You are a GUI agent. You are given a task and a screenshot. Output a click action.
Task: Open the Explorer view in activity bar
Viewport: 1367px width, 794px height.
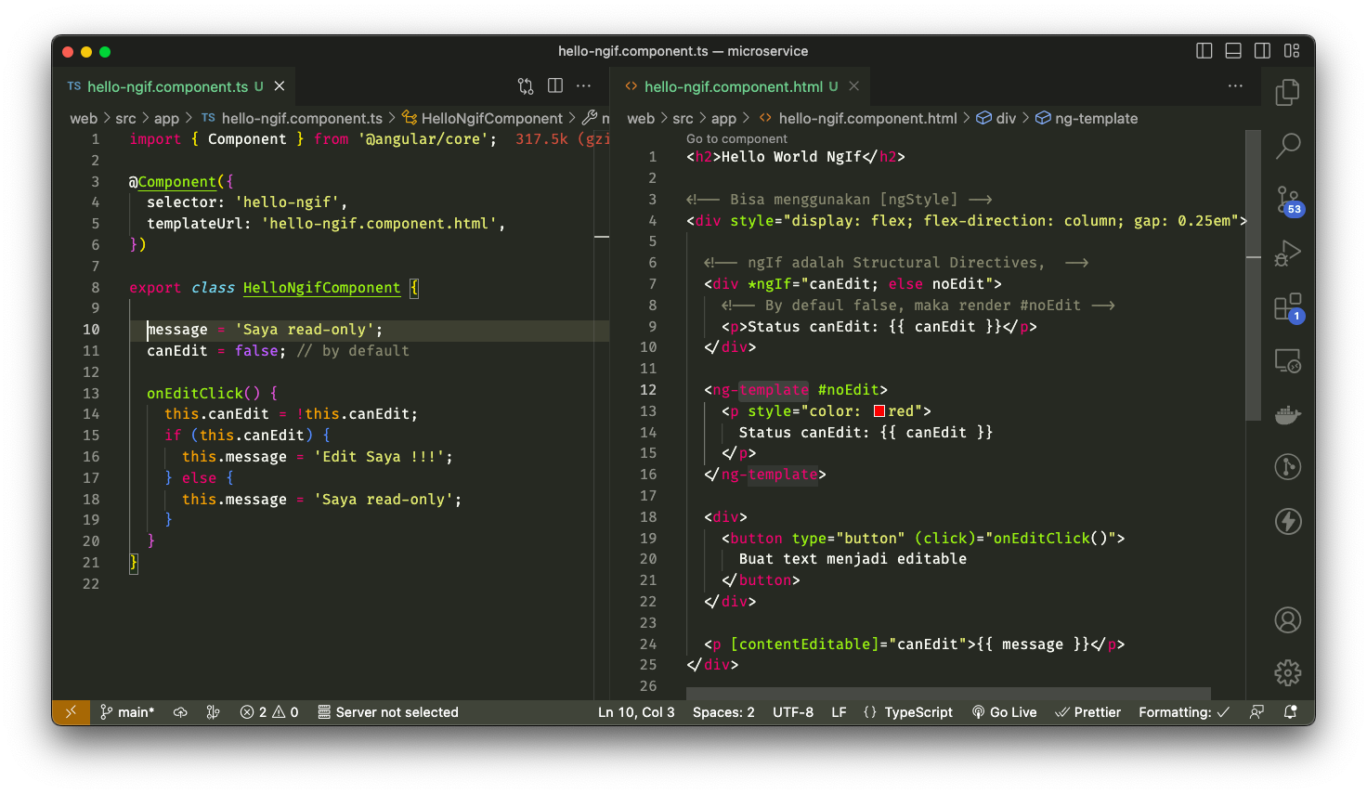pyautogui.click(x=1287, y=92)
